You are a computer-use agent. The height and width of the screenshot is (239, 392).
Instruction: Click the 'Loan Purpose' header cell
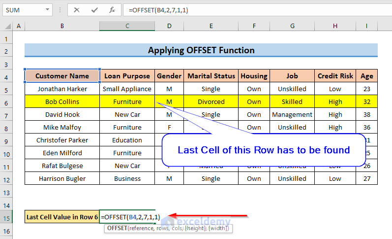pyautogui.click(x=127, y=76)
